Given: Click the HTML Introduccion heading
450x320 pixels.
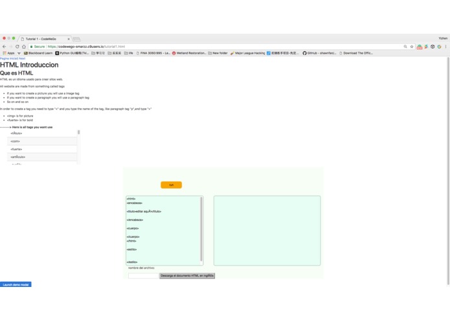Looking at the screenshot, I should (29, 65).
